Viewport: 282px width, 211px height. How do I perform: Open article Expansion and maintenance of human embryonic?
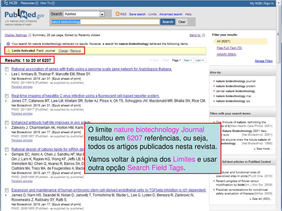click(x=109, y=190)
